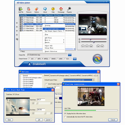Screen dimensions: 125x125
Task: Click the move-down arrow beside file list
Action: (x=17, y=31)
